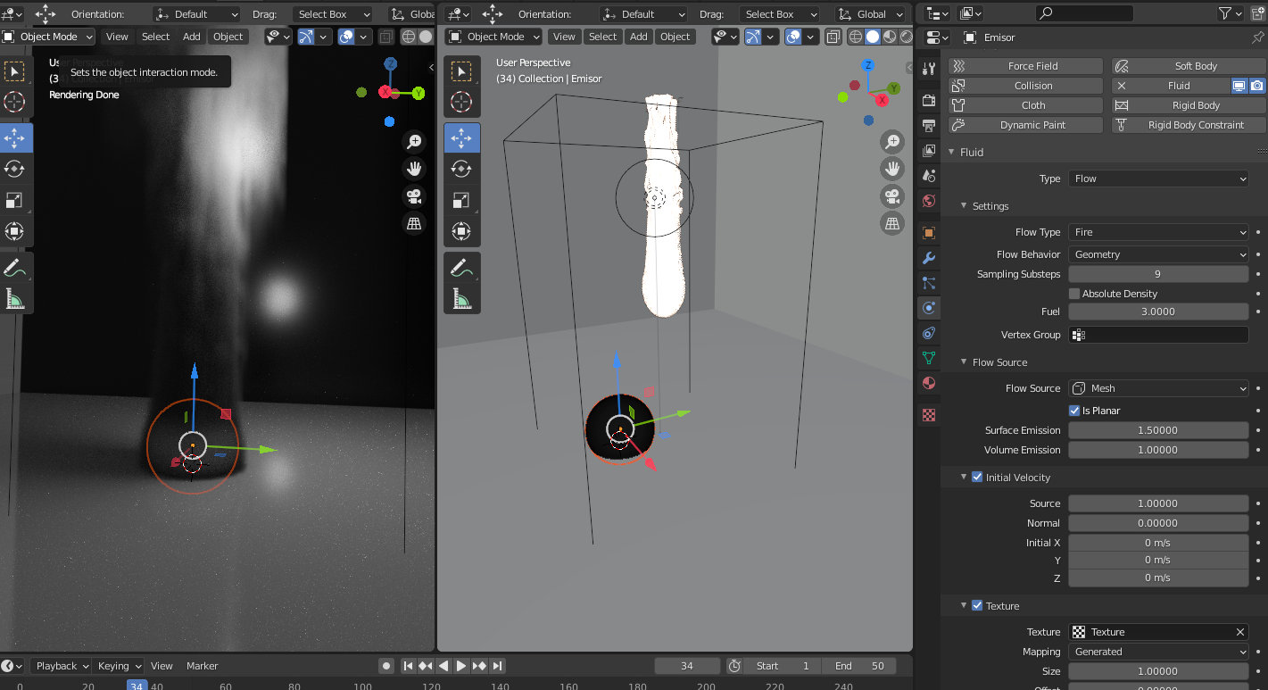Uncheck the Is Planar checkbox

[1074, 411]
